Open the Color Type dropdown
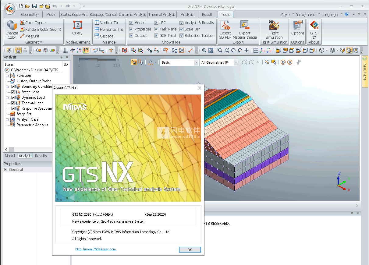 34,23
